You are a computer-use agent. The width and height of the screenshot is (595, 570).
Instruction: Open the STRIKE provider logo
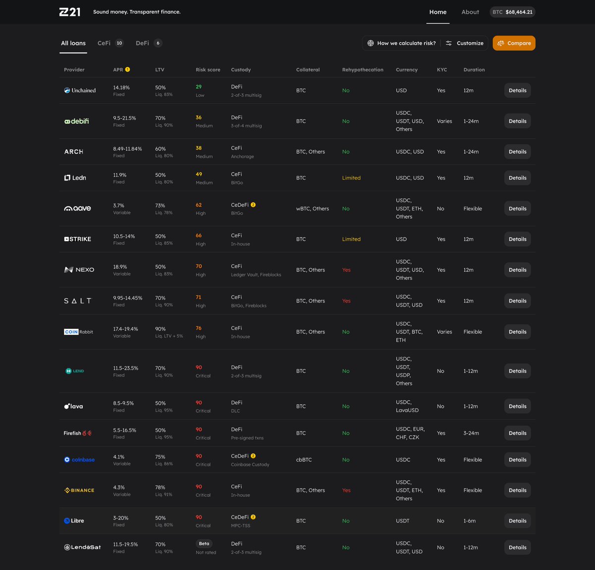pos(77,239)
